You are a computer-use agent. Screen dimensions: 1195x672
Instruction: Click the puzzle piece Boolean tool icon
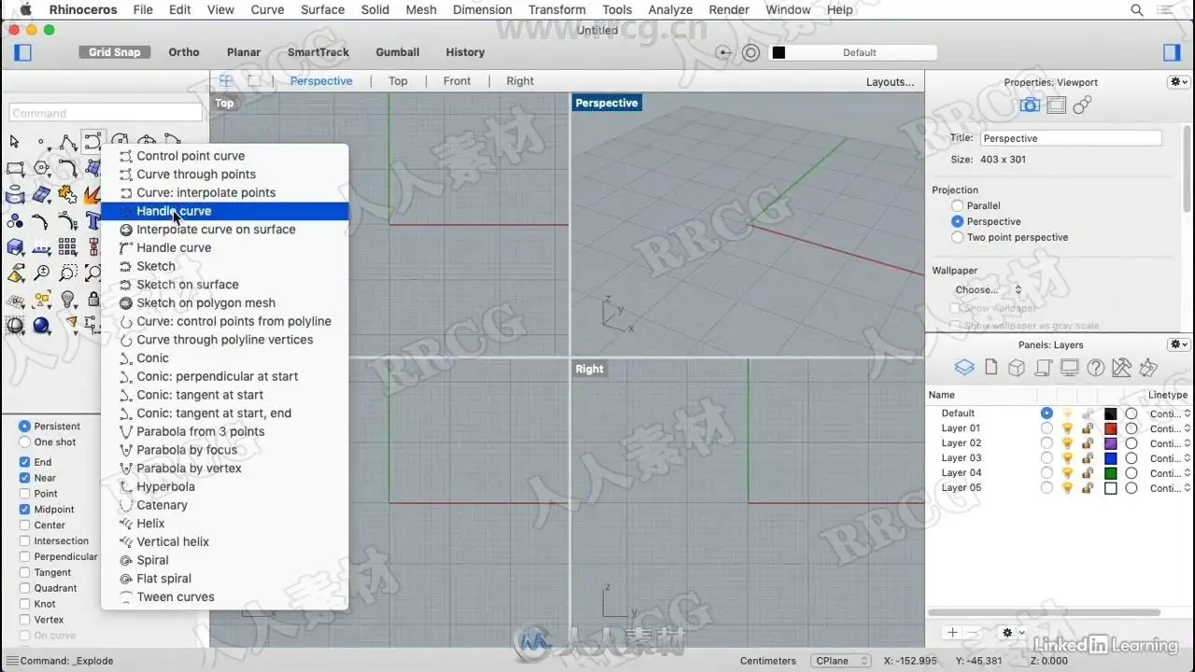coord(67,195)
